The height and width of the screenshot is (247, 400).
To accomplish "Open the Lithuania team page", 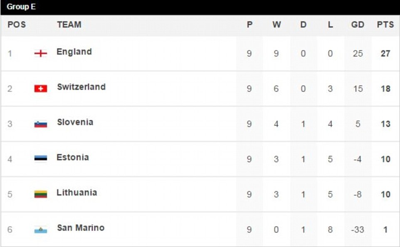I will [x=77, y=193].
